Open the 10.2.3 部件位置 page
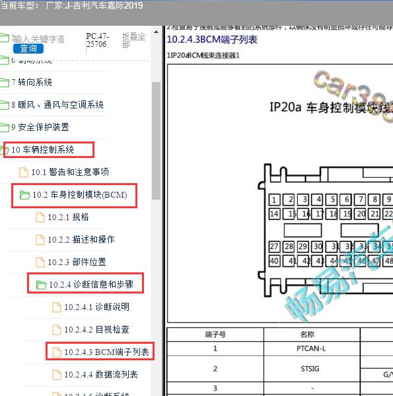 pyautogui.click(x=77, y=262)
